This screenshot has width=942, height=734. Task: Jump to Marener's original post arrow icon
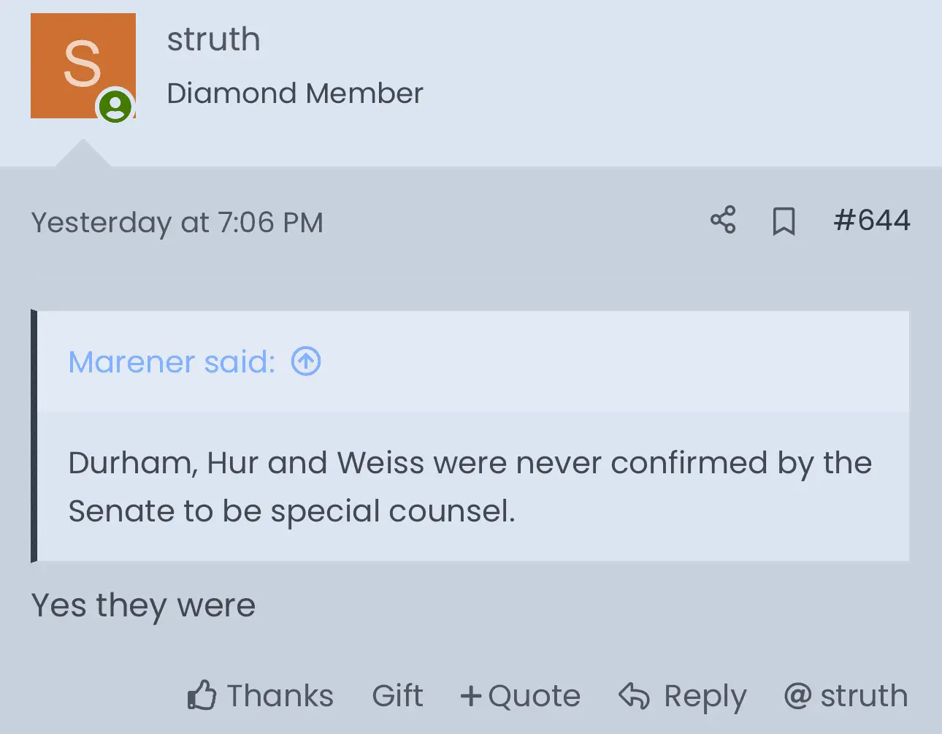point(306,361)
